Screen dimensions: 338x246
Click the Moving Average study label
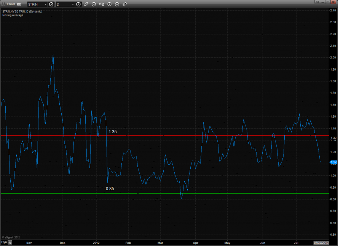(13, 15)
